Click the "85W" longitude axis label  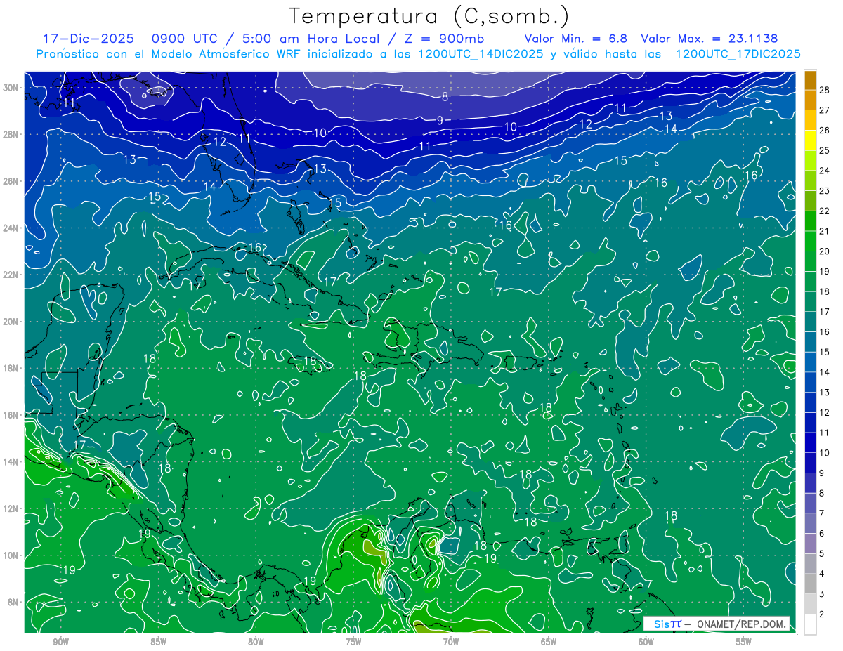(x=159, y=642)
